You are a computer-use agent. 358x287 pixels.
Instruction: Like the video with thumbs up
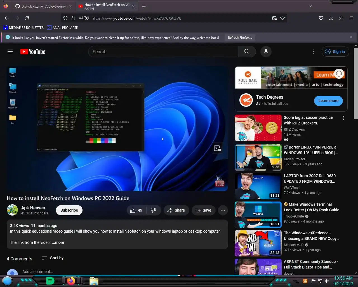point(136,210)
